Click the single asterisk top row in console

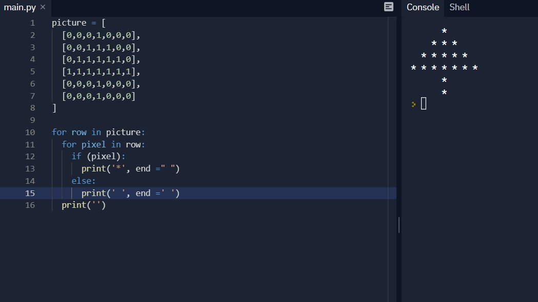(444, 31)
